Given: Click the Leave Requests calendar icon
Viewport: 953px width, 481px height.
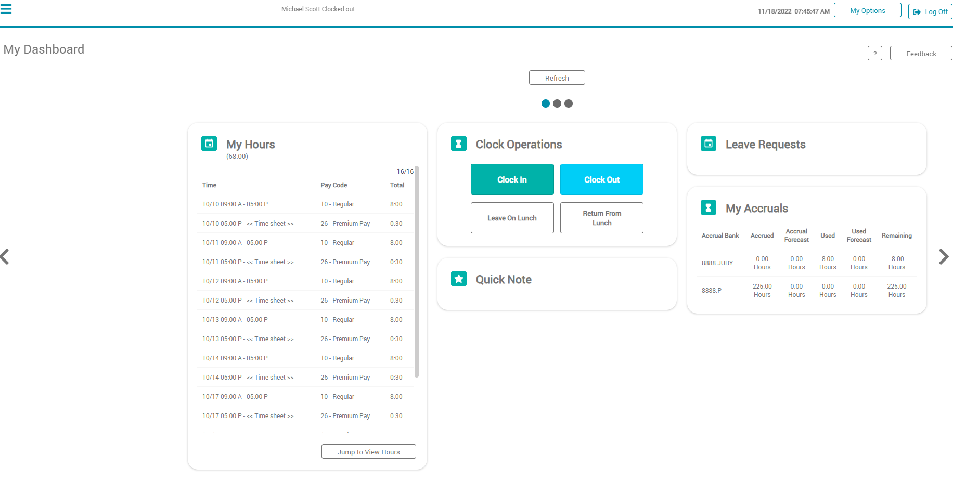Looking at the screenshot, I should 709,144.
